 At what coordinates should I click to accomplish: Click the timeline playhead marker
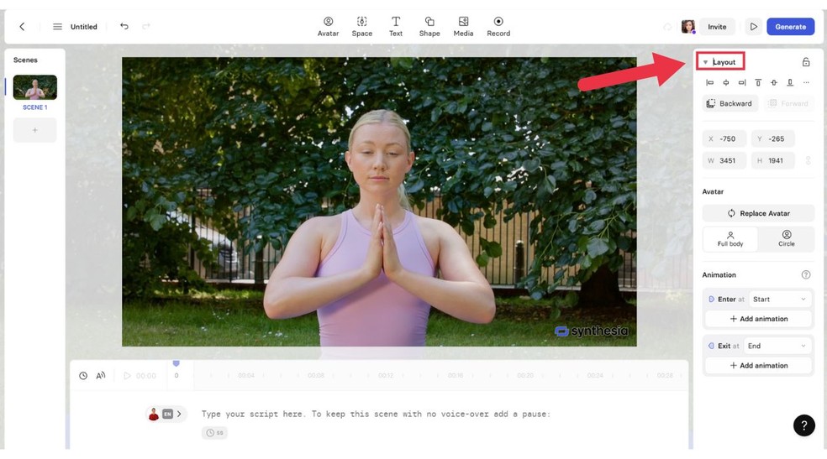[x=176, y=363]
